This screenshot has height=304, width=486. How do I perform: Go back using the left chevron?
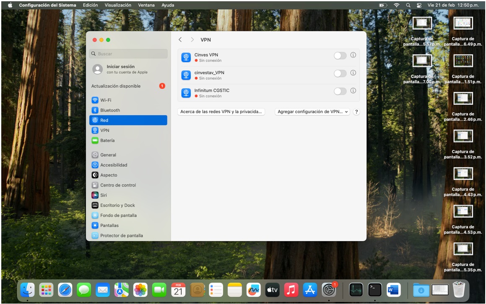(x=180, y=40)
